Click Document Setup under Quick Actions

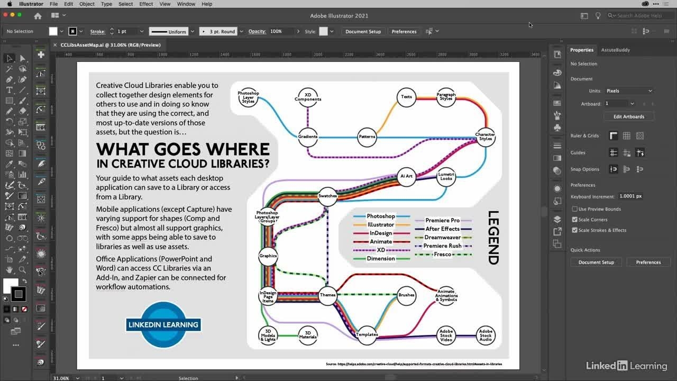coord(596,262)
